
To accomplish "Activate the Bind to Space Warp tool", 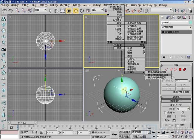I will pyautogui.click(x=30, y=11).
